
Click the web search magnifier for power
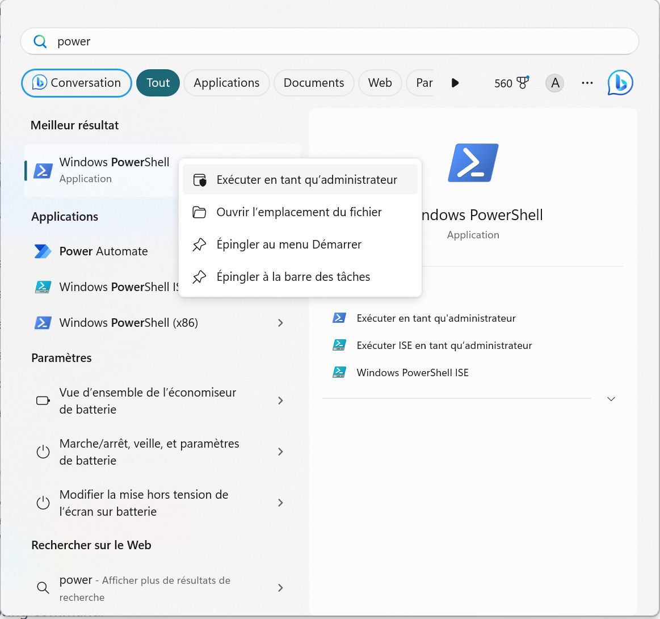[43, 588]
